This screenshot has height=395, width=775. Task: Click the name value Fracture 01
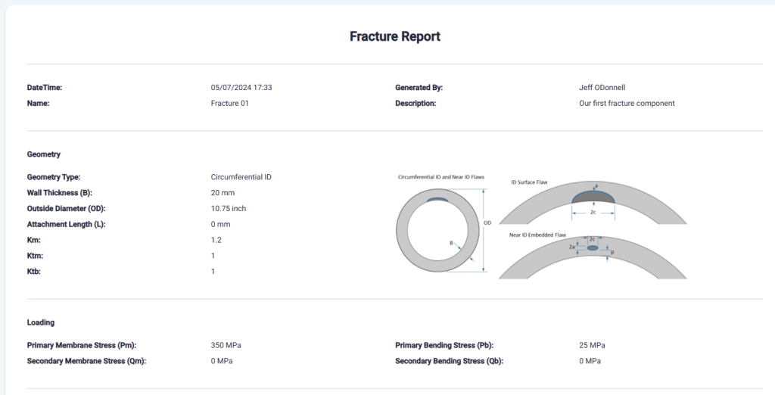click(229, 104)
